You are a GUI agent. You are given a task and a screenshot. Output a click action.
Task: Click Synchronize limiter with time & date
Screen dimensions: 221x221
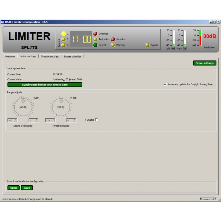pos(45,85)
